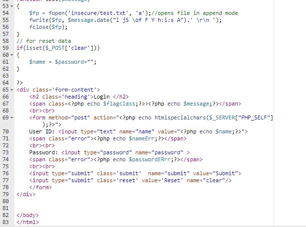Click the $_POST['clear'] condition
Screen dimensions: 306x227
(71, 48)
